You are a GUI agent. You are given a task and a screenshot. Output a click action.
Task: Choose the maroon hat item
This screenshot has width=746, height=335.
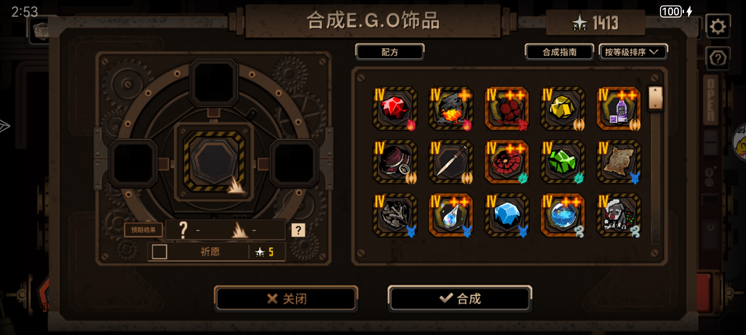coord(395,162)
